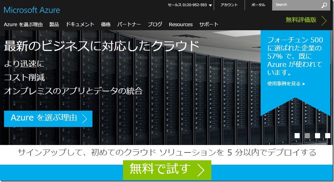Viewport: 334px width, 182px height.
Task: Click the blue Azure を選ぶ理由 button
Action: point(48,119)
